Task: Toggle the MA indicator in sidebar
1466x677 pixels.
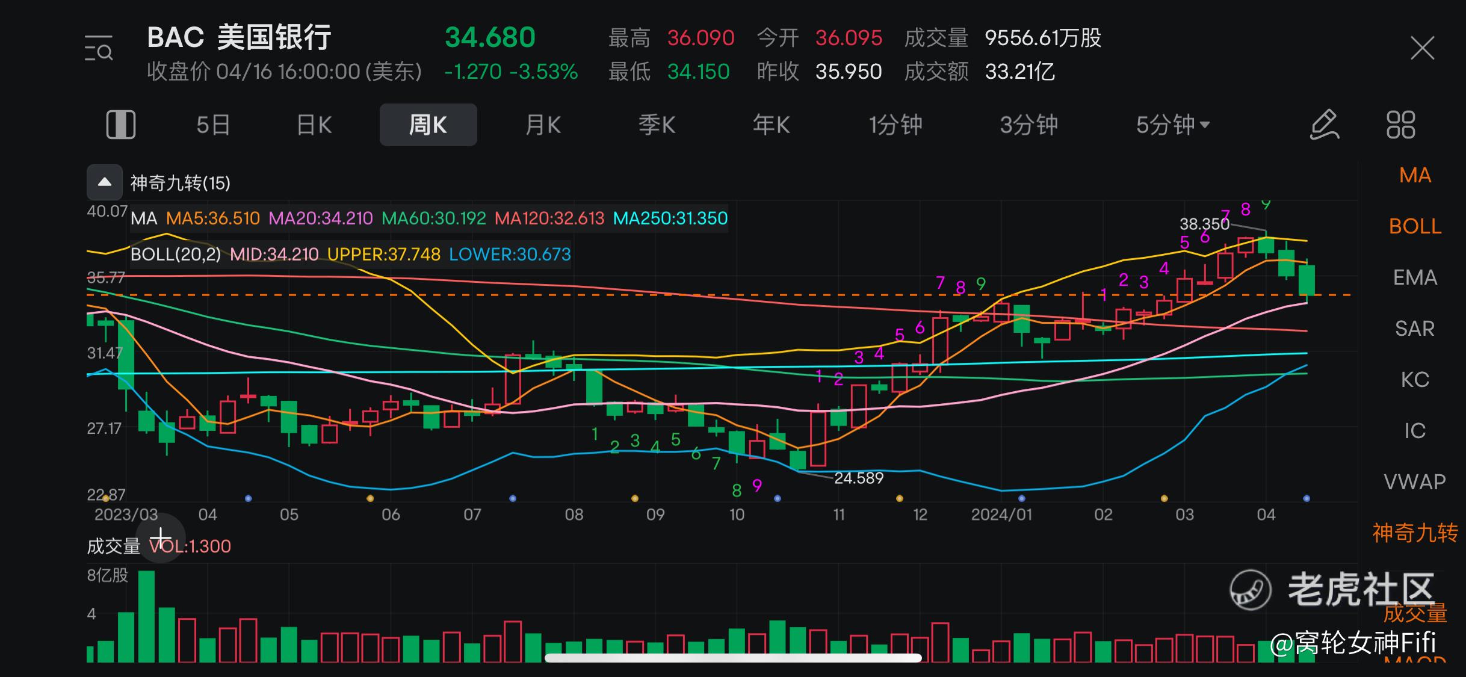Action: [x=1415, y=175]
